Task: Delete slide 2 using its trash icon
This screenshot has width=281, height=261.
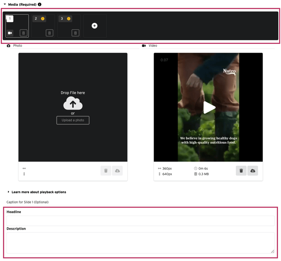Action: (x=49, y=33)
